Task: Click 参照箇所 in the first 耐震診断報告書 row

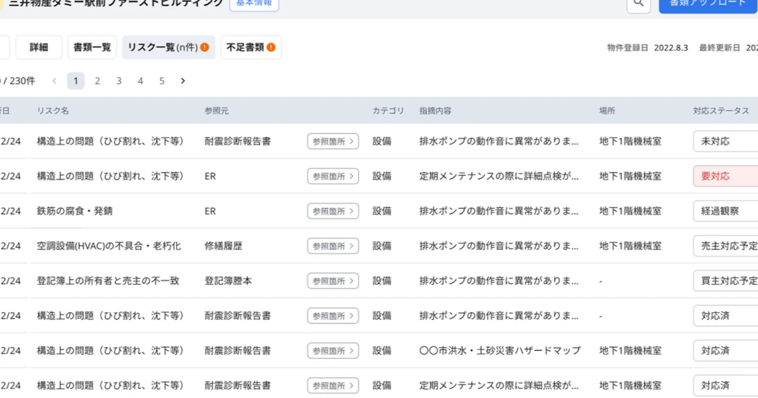Action: click(x=333, y=142)
